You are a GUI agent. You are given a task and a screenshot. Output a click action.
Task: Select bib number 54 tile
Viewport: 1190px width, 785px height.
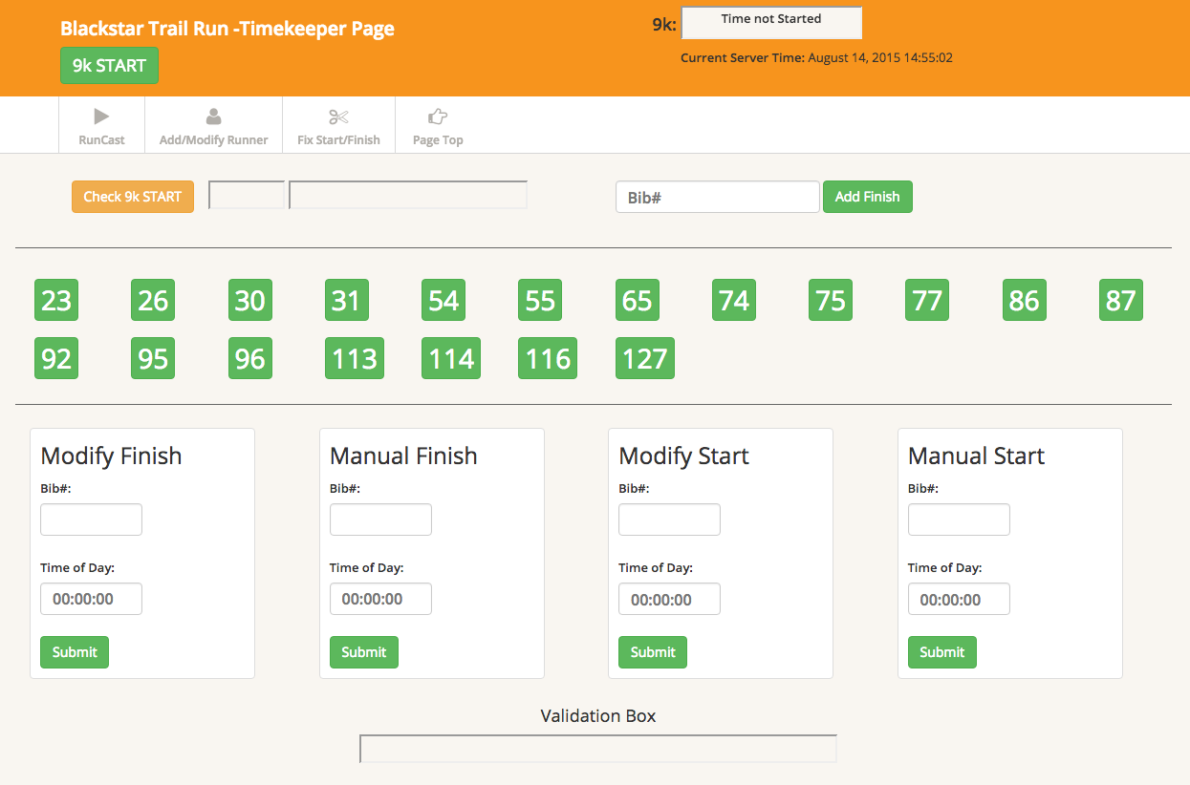pyautogui.click(x=444, y=301)
